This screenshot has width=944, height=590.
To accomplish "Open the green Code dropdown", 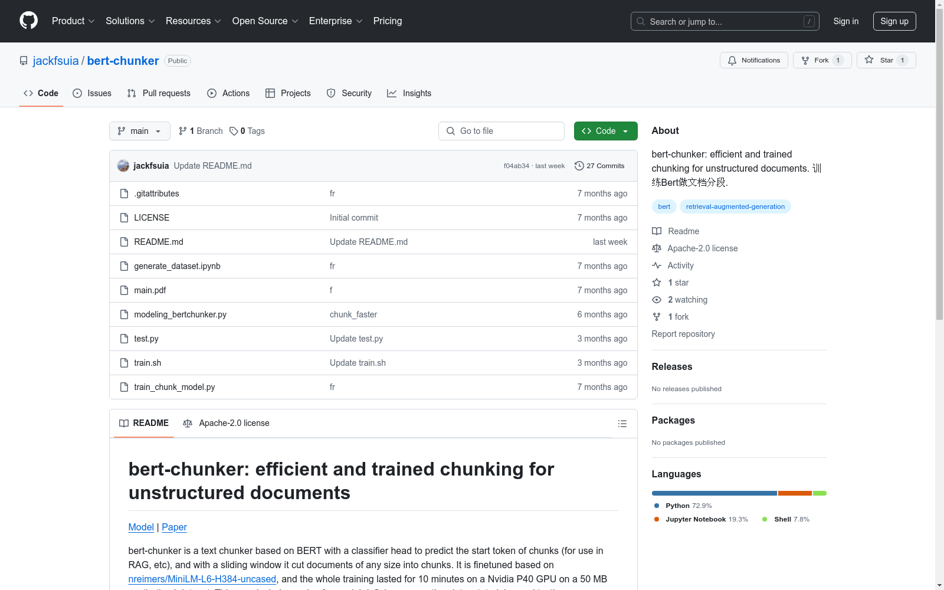I will point(605,131).
